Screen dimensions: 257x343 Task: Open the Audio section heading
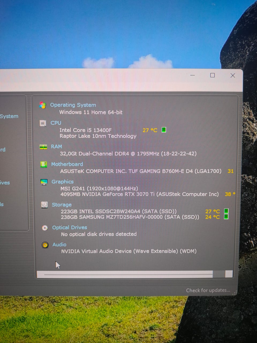(59, 244)
